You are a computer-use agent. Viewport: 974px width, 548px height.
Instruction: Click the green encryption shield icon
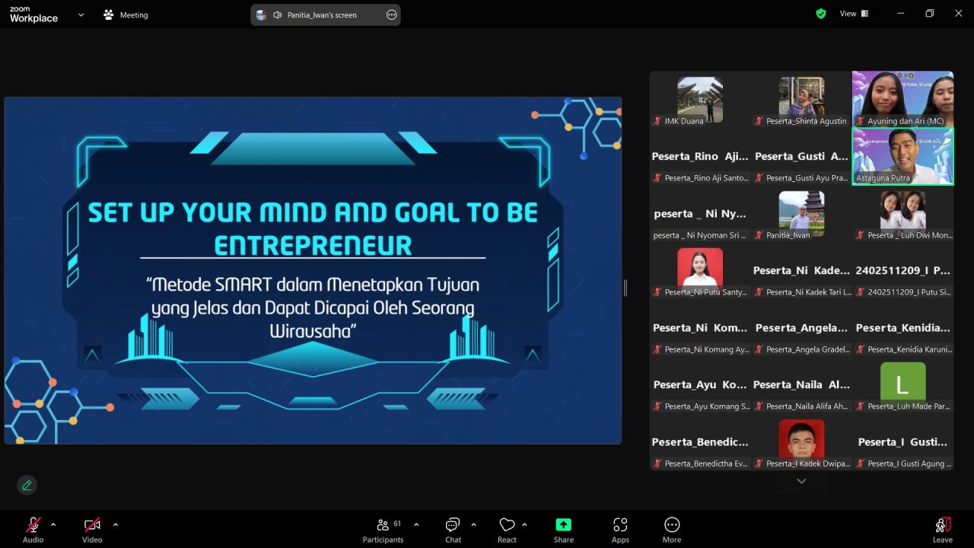tap(821, 14)
